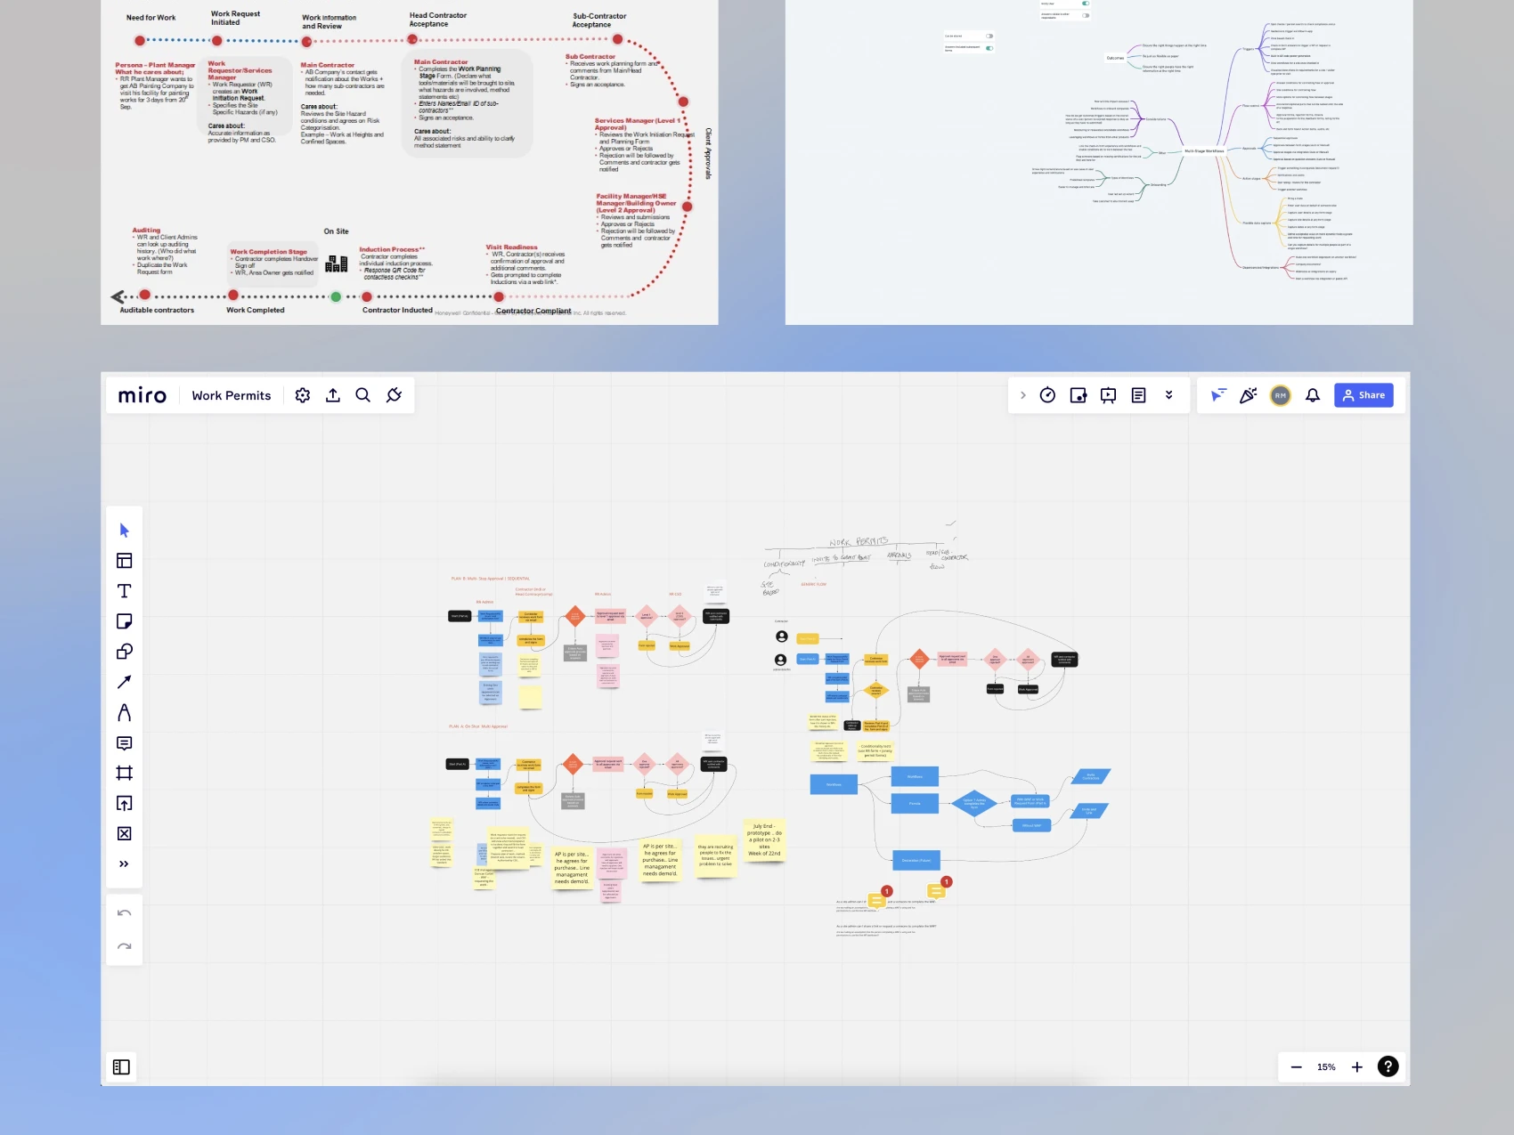Open board search
Viewport: 1514px width, 1135px height.
click(362, 395)
